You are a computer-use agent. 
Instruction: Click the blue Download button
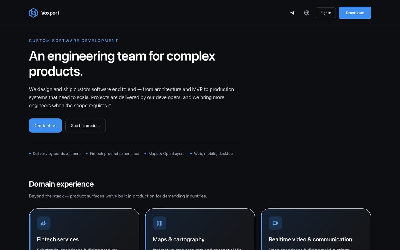click(x=355, y=13)
